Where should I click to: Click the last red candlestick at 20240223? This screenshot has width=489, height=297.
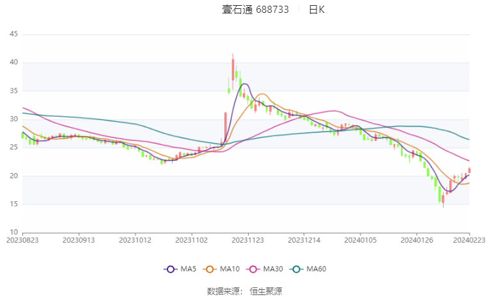[469, 170]
